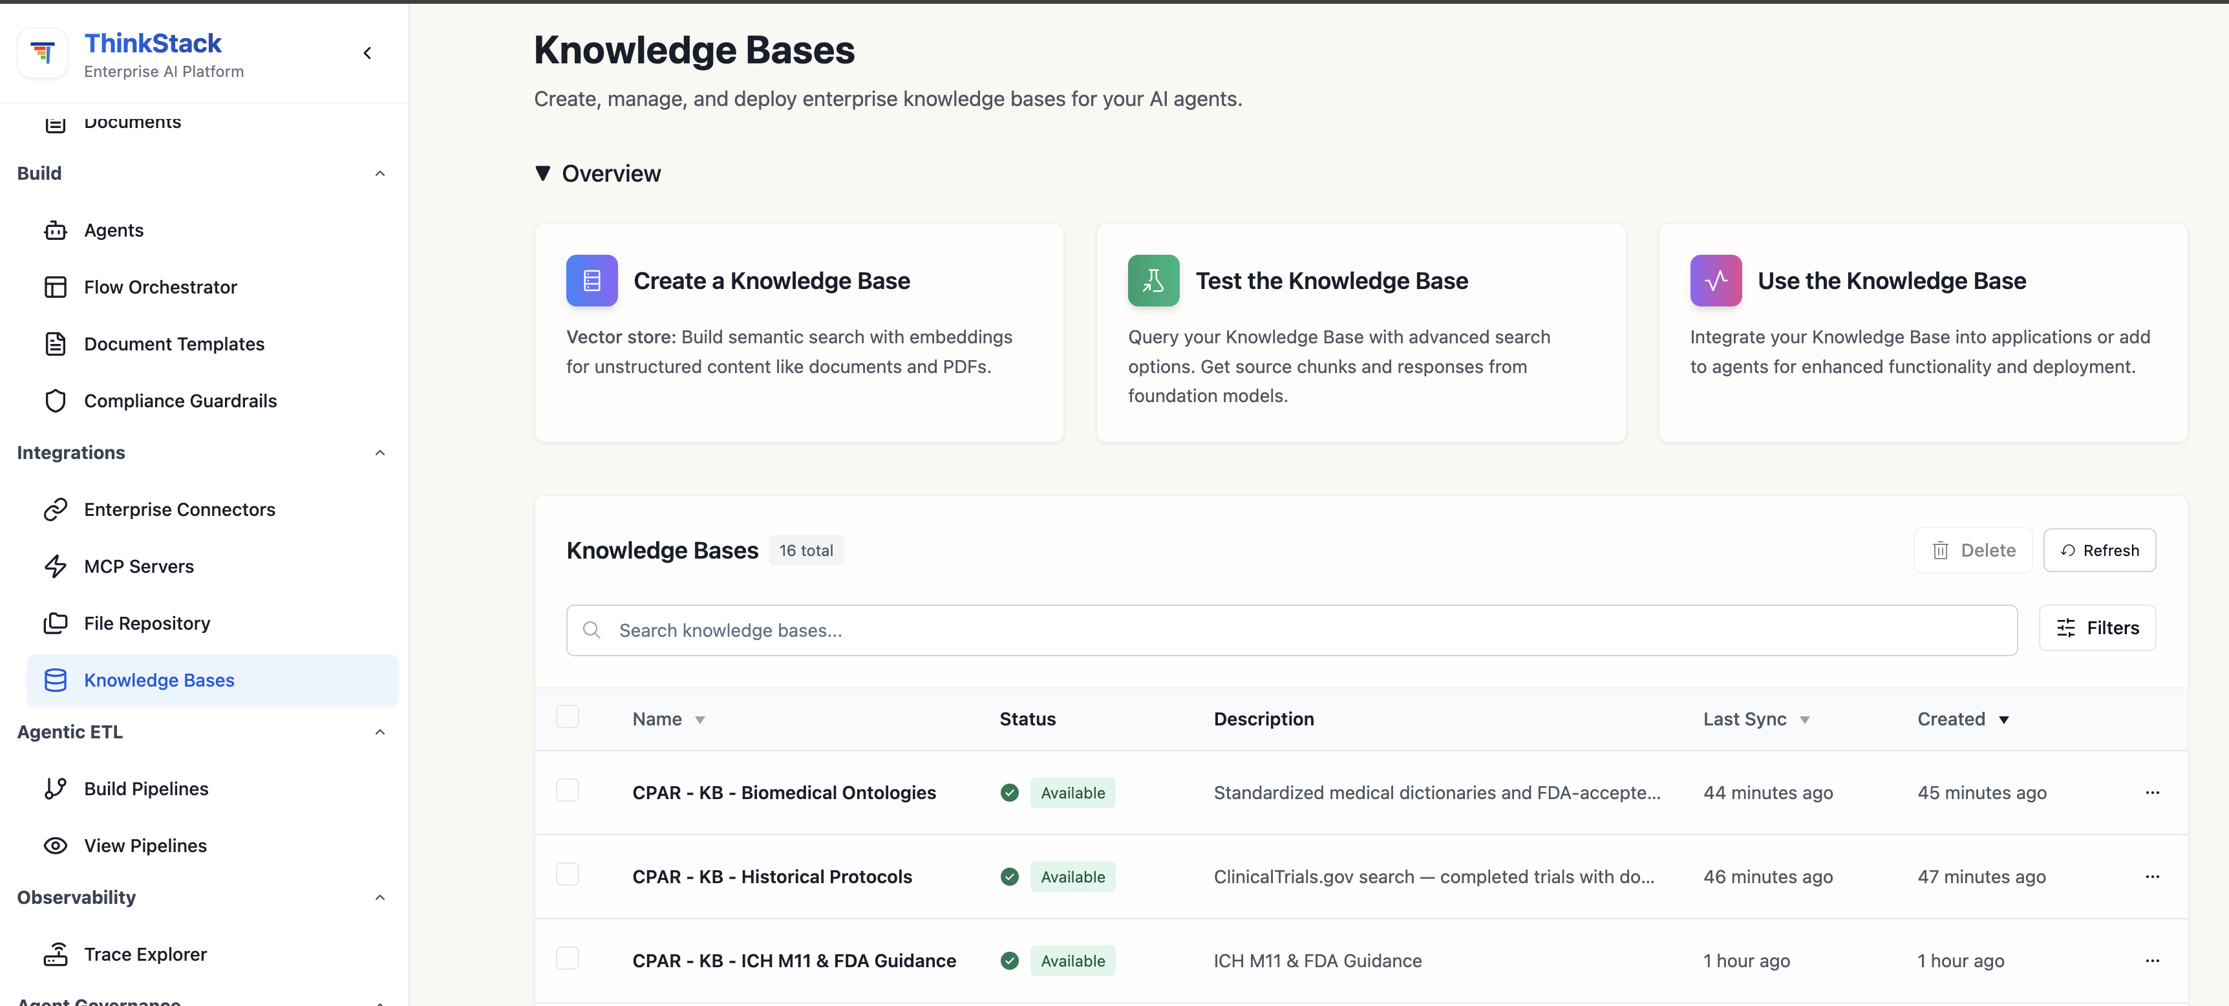2229x1006 pixels.
Task: Click the Enterprise Connectors link icon
Action: coord(56,510)
